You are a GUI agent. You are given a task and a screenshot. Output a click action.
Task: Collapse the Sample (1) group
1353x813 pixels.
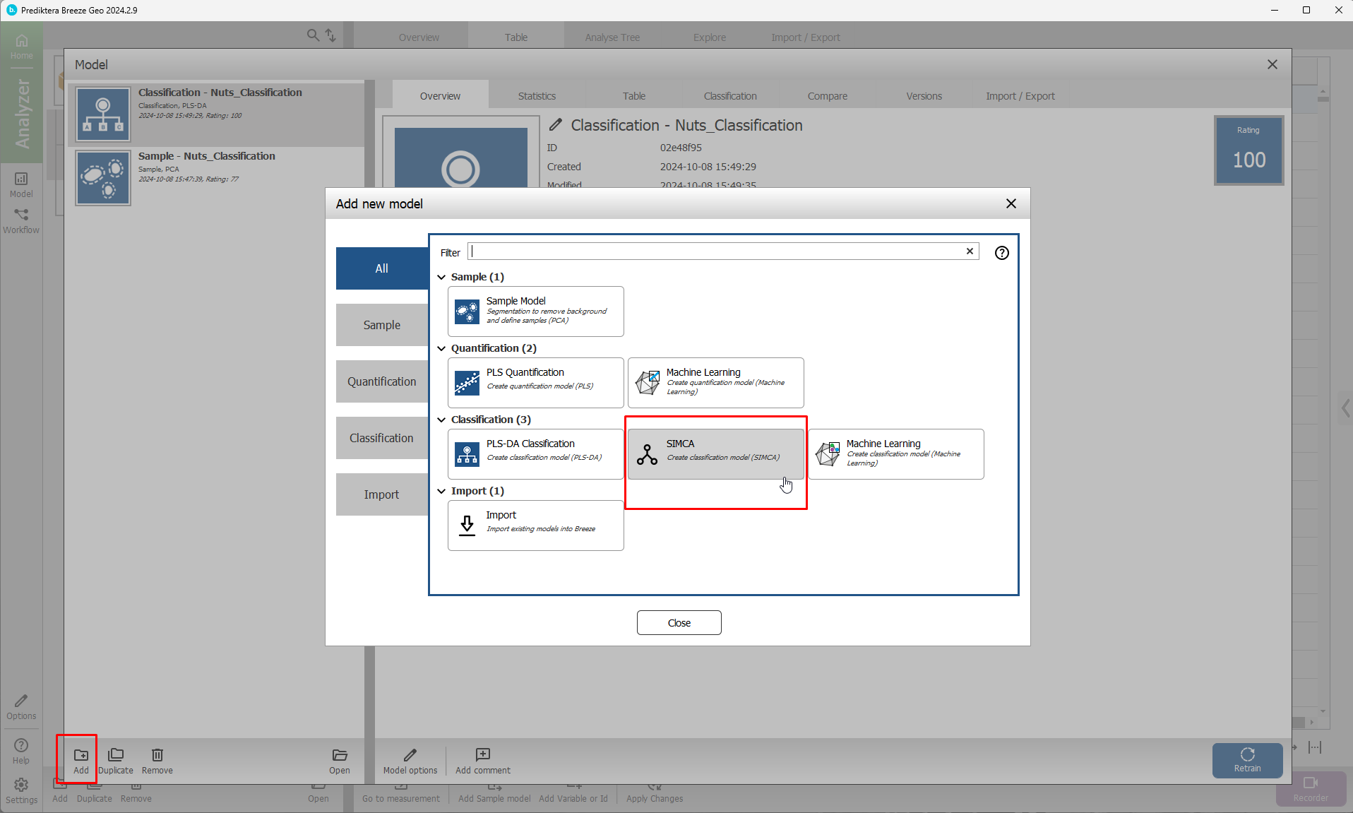point(441,277)
